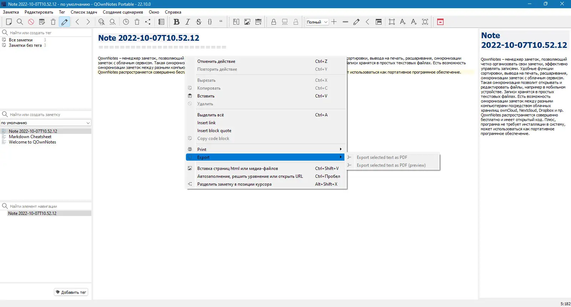This screenshot has width=571, height=307.
Task: Encrypt note with the first padlock icon
Action: pyautogui.click(x=274, y=22)
